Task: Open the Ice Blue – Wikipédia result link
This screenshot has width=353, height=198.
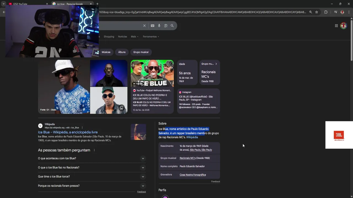Action: pos(68,132)
